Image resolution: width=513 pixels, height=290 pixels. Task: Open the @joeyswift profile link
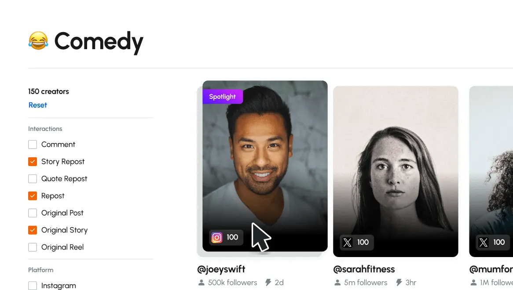[x=221, y=269]
